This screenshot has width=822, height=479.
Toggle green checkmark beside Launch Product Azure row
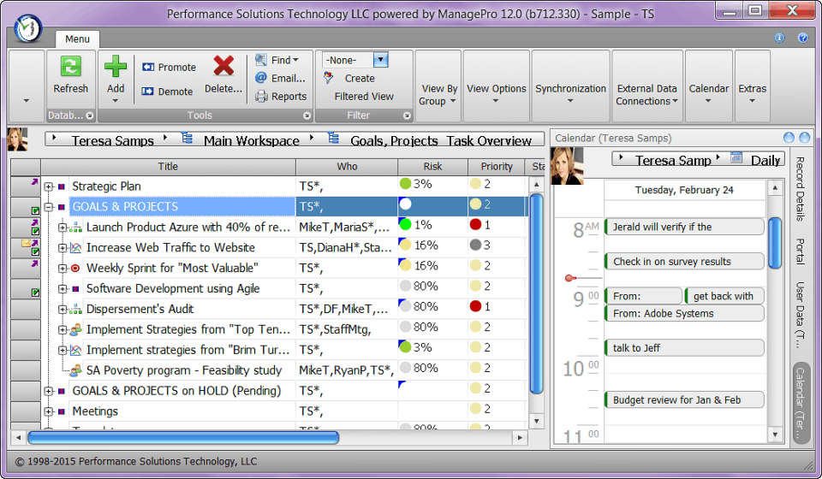[x=35, y=232]
